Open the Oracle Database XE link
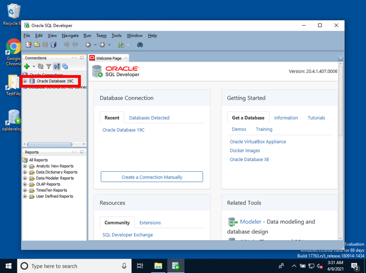 [249, 159]
